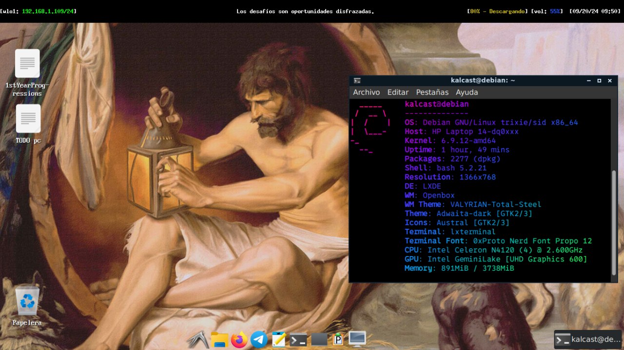Viewport: 624px width, 350px height.
Task: Click the 'Terminal: lxterminal' line
Action: click(450, 232)
